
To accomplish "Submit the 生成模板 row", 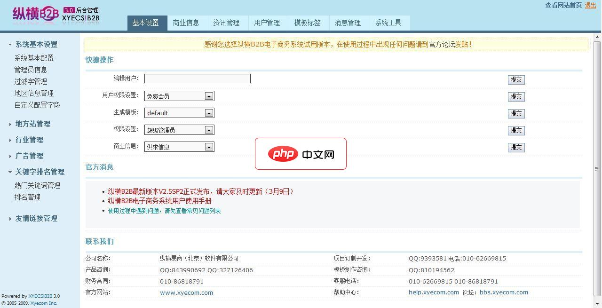I will [x=516, y=114].
